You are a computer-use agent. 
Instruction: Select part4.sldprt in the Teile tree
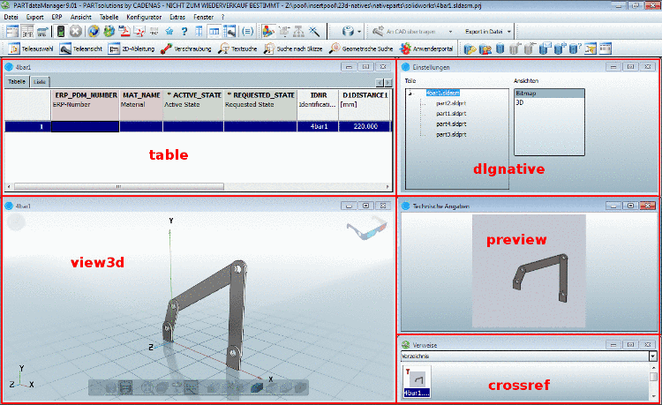(x=451, y=124)
